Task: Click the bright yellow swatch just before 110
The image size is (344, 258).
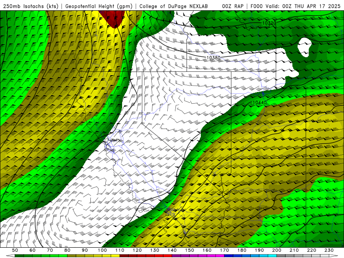Action: [x=115, y=256]
